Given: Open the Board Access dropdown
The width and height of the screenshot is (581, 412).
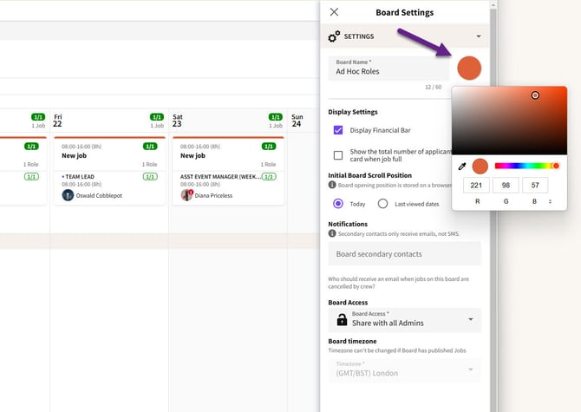Looking at the screenshot, I should tap(405, 320).
